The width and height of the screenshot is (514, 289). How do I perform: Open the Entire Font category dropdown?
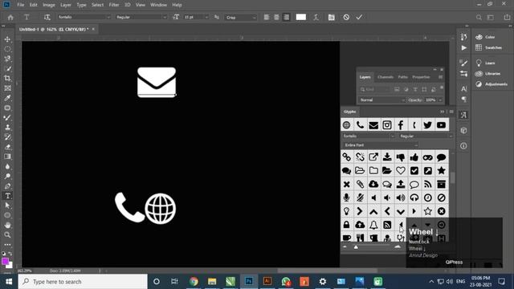(x=380, y=144)
